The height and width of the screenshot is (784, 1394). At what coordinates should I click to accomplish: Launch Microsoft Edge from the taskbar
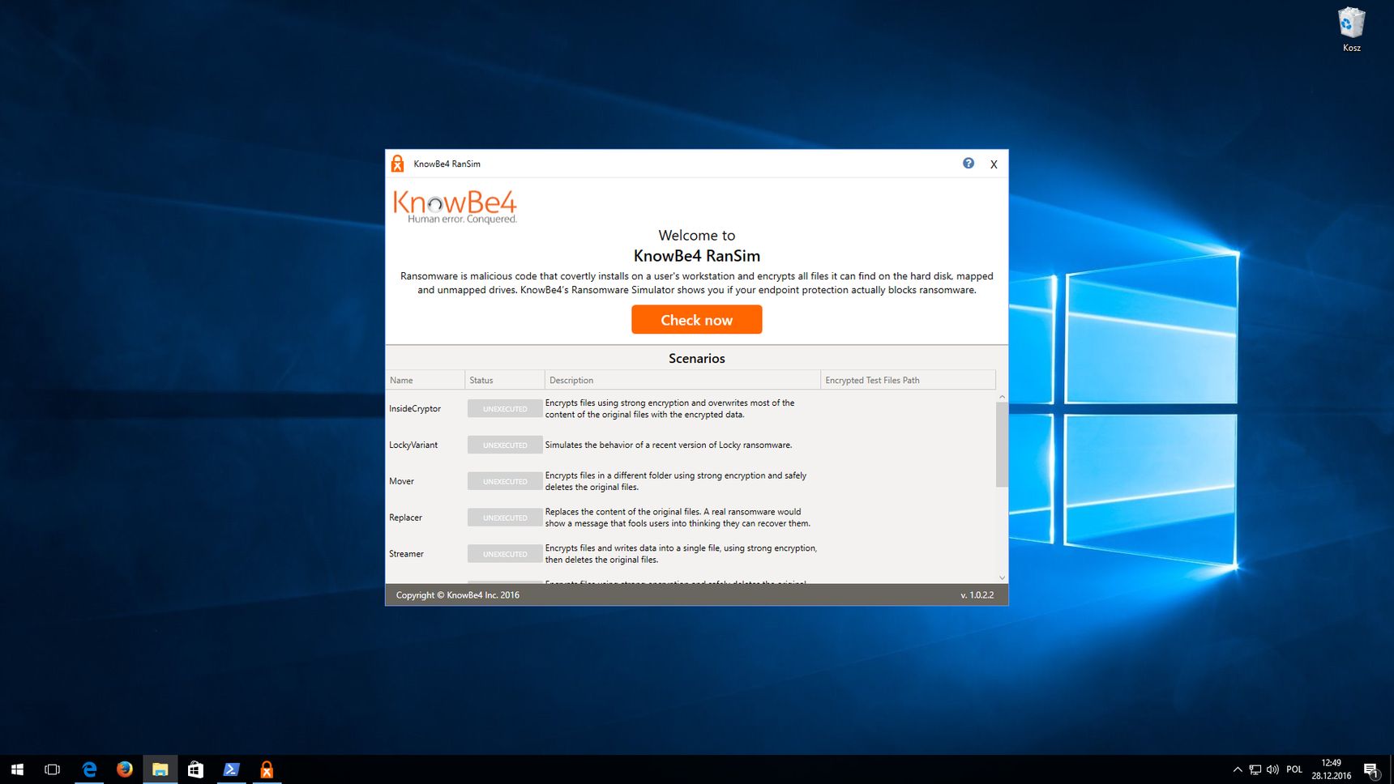[x=89, y=769]
